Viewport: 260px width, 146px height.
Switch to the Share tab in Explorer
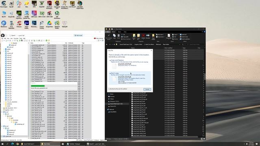(119, 32)
